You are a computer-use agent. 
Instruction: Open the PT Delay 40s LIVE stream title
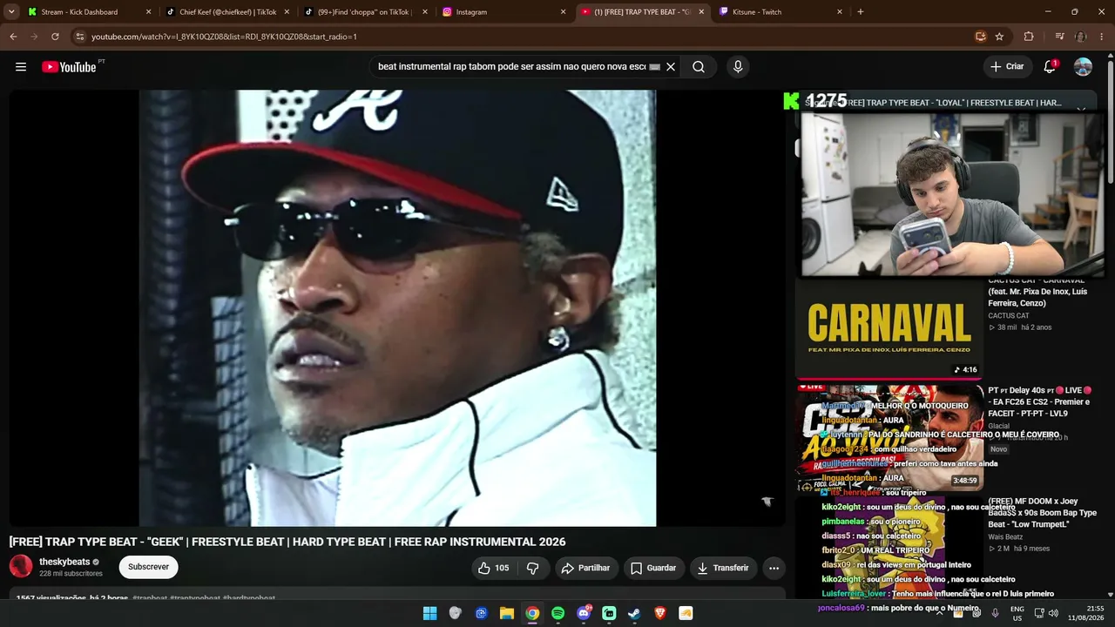coord(1039,401)
